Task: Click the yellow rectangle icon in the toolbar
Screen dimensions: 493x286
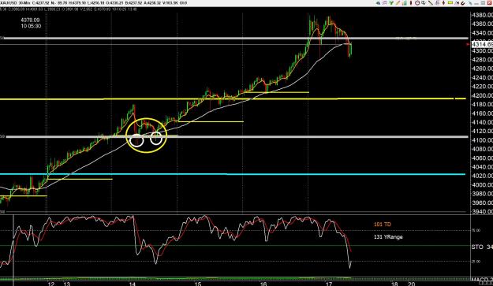Action: (450, 3)
